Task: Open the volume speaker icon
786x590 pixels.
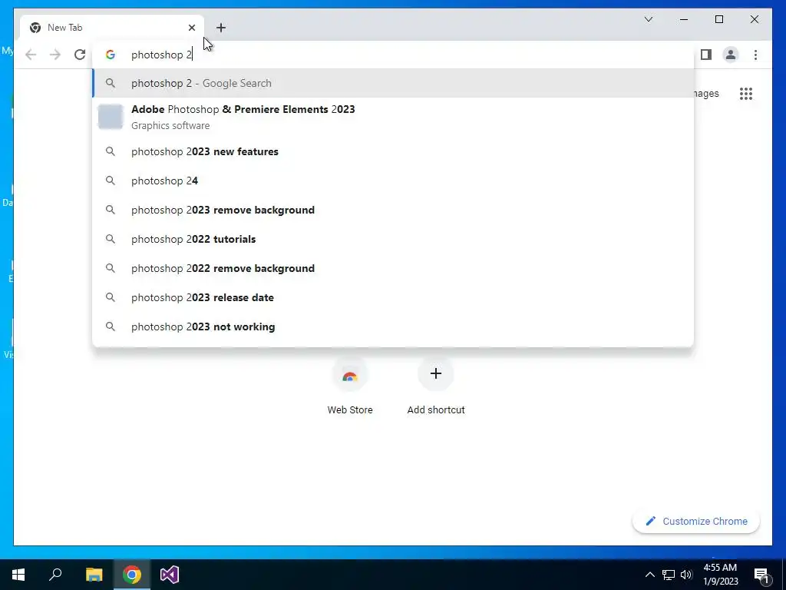Action: click(686, 575)
